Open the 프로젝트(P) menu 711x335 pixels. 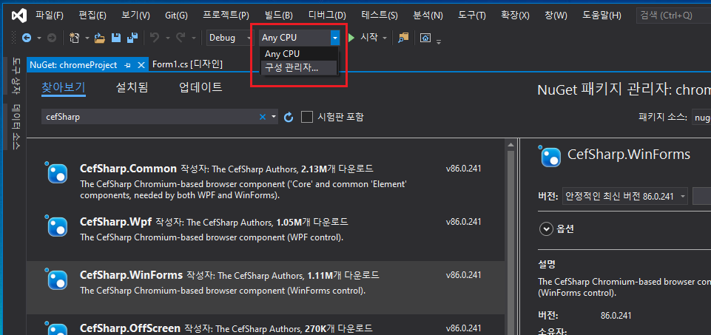[x=226, y=16]
